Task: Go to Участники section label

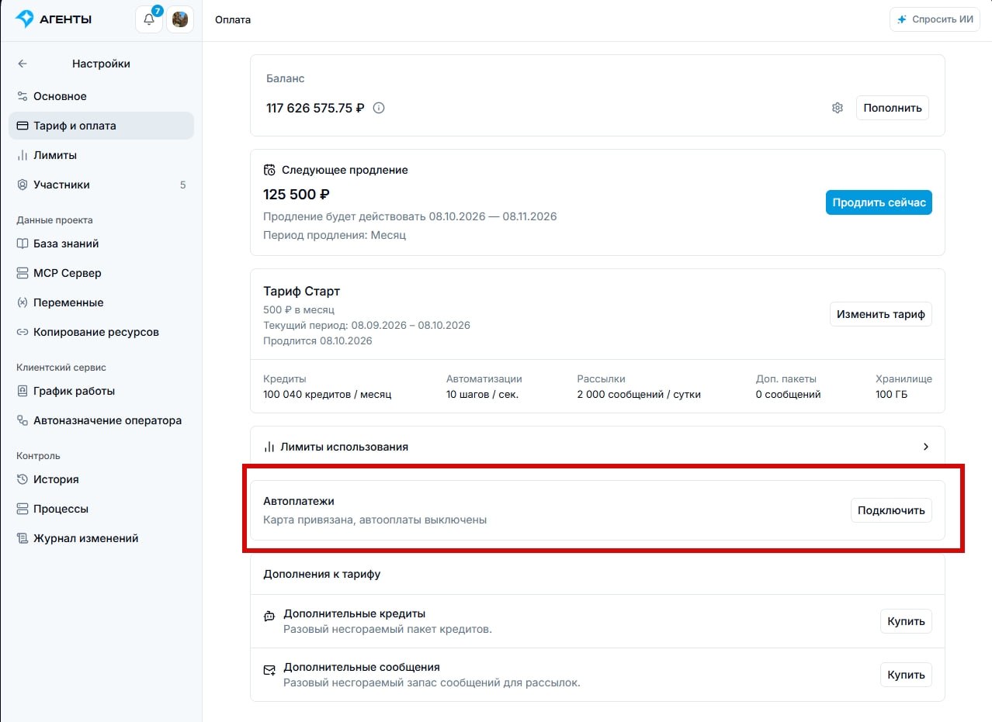Action: point(61,185)
